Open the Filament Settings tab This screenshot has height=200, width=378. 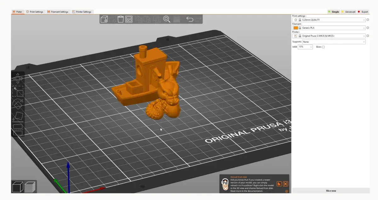[x=58, y=11]
